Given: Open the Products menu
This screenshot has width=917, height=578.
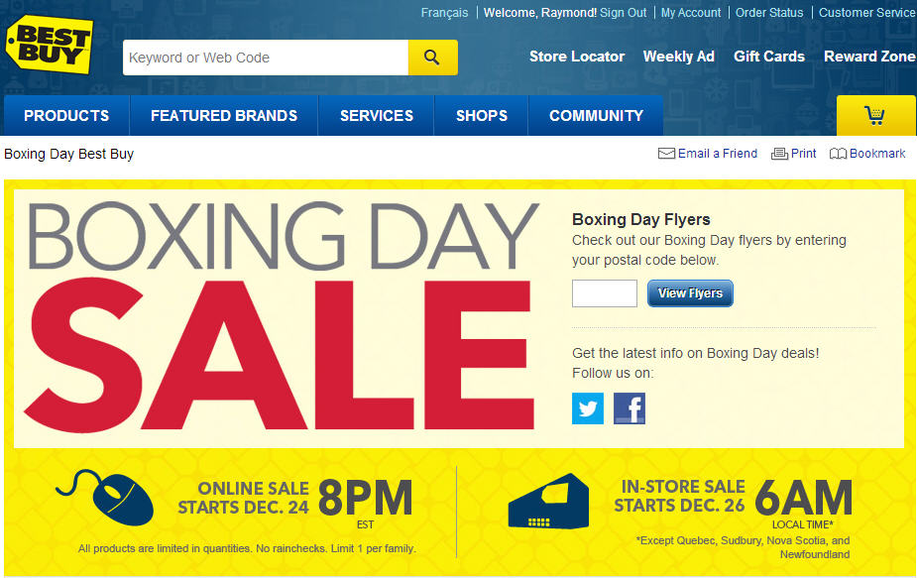Looking at the screenshot, I should pyautogui.click(x=66, y=115).
